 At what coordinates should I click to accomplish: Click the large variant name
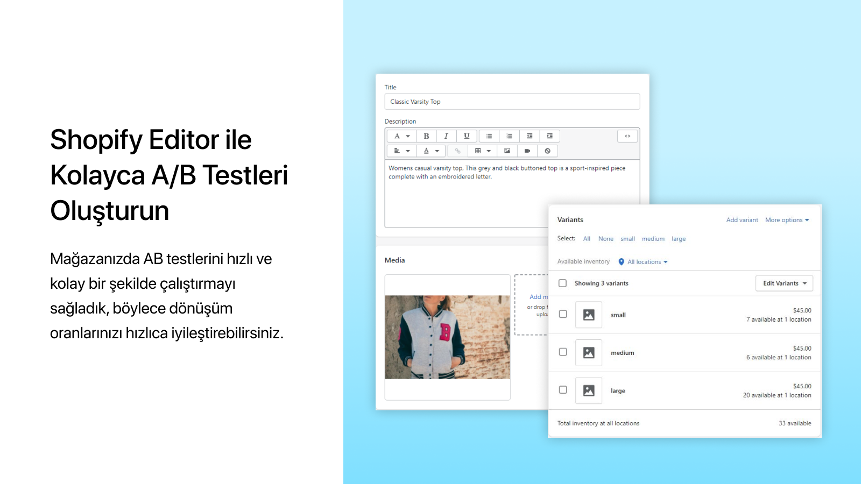(x=618, y=391)
